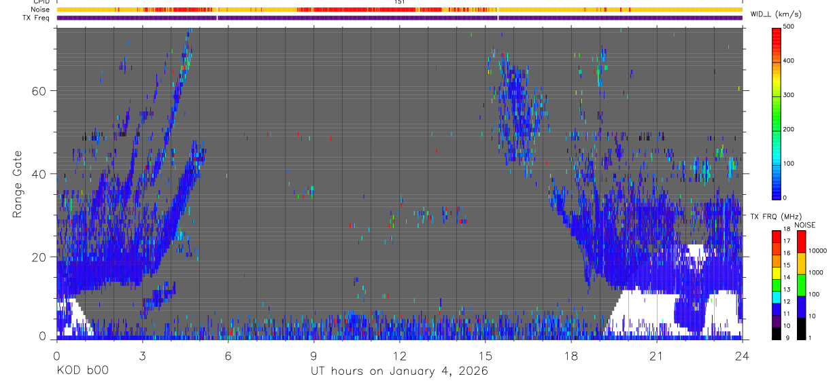Click the 300 value on WID scale
Image resolution: width=835 pixels, height=385 pixels.
tap(789, 95)
